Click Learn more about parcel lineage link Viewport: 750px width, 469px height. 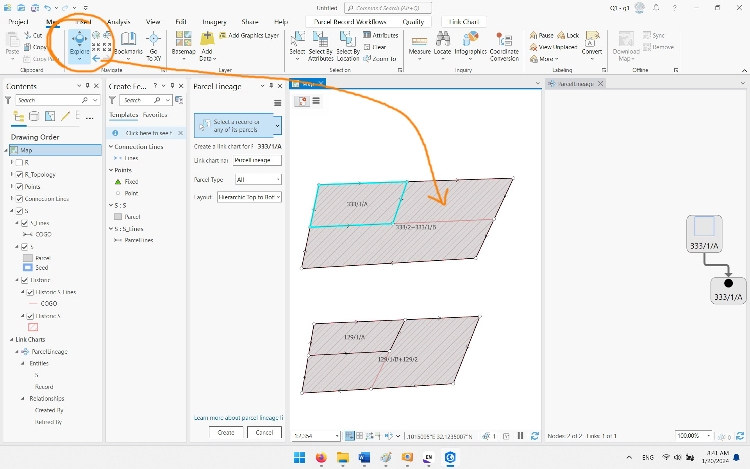(238, 417)
